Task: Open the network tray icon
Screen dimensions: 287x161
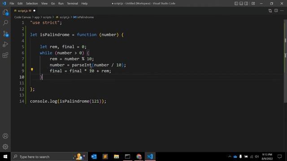Action: (252, 157)
